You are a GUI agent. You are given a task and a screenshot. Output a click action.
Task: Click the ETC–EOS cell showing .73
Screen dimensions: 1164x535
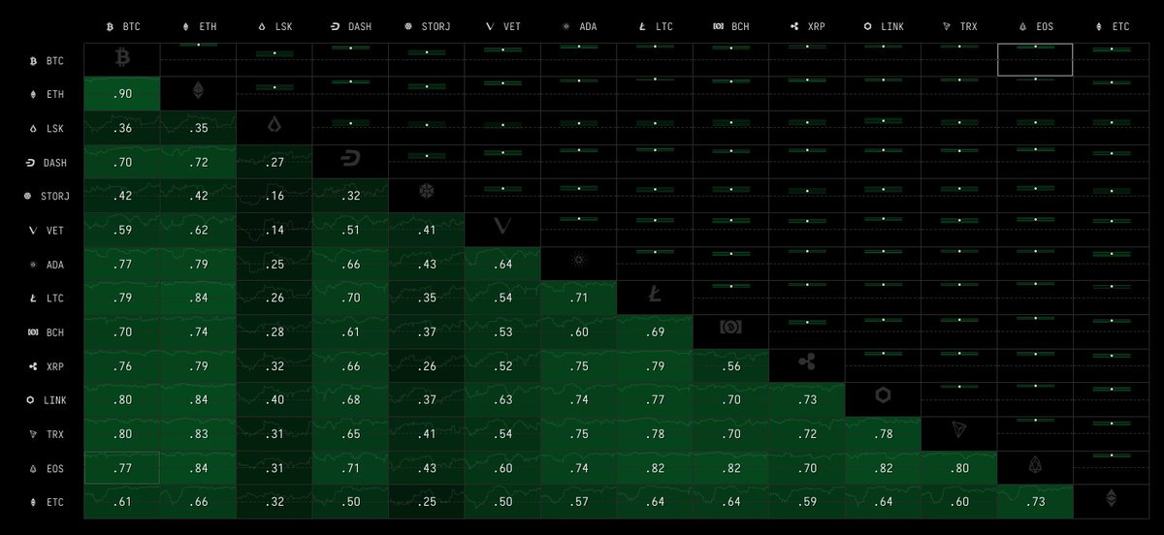pos(1035,502)
